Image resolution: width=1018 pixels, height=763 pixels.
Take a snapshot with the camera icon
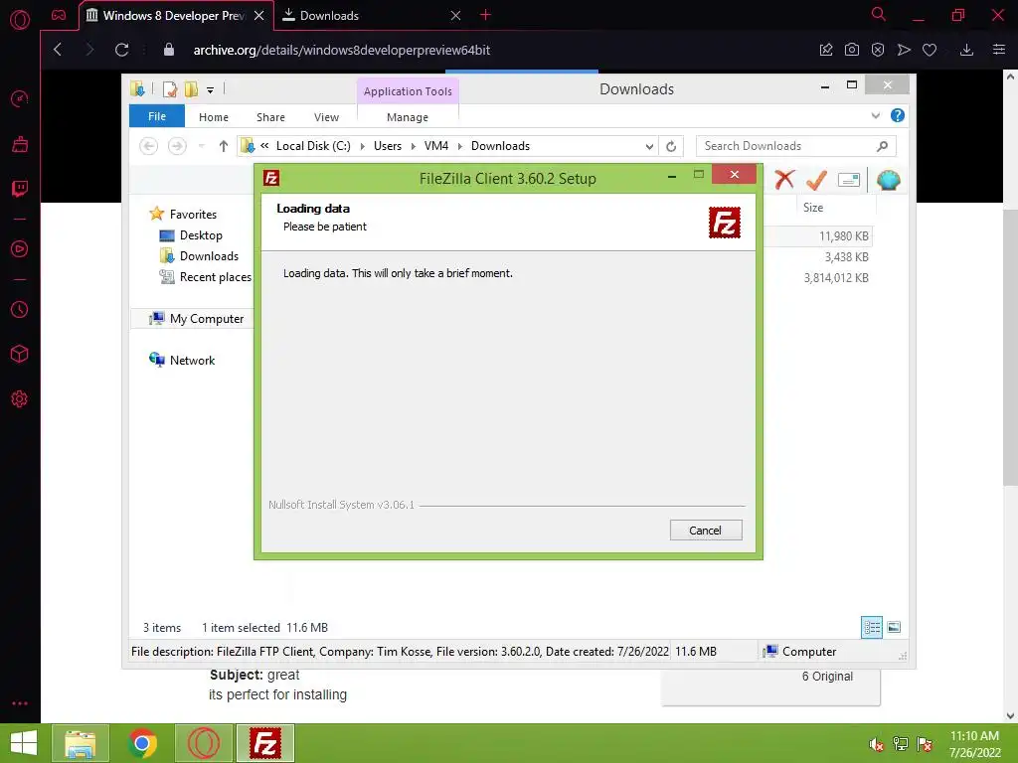[x=852, y=50]
